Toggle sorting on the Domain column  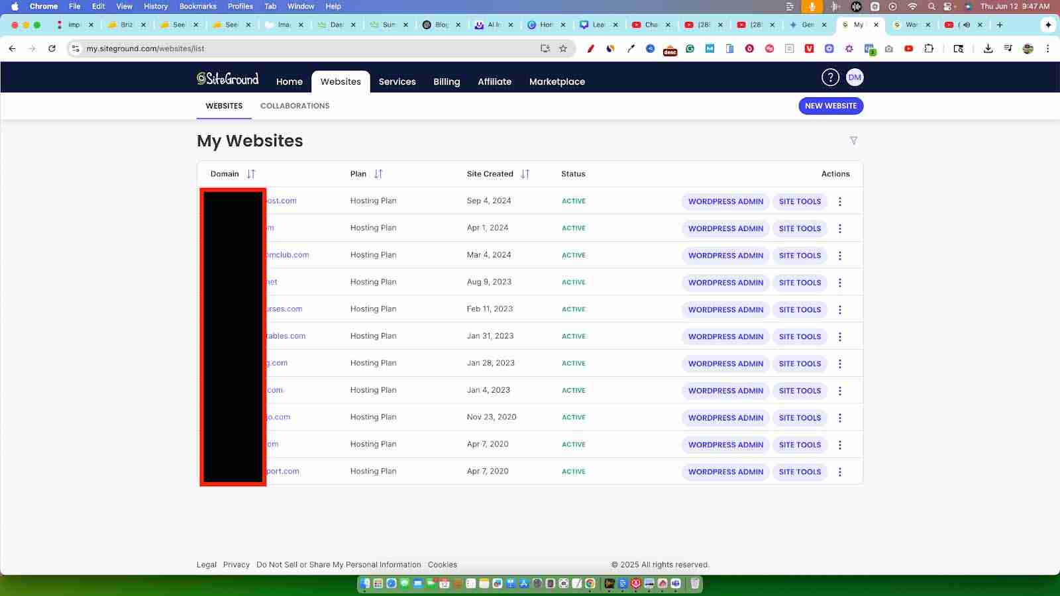click(x=251, y=174)
